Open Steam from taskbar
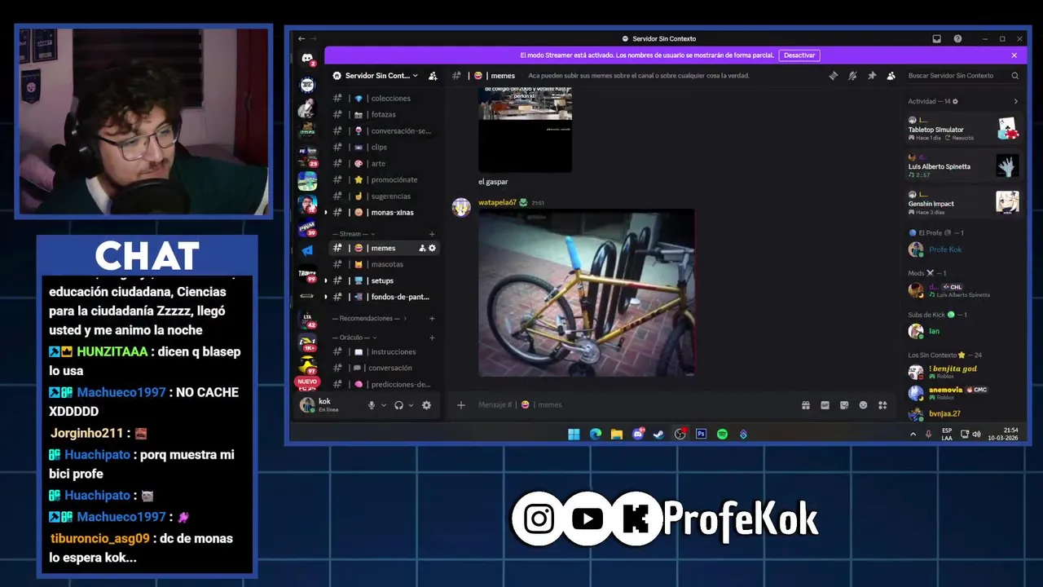1043x587 pixels. (x=658, y=435)
